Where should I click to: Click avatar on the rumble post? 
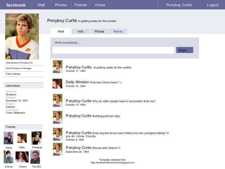coord(57,67)
